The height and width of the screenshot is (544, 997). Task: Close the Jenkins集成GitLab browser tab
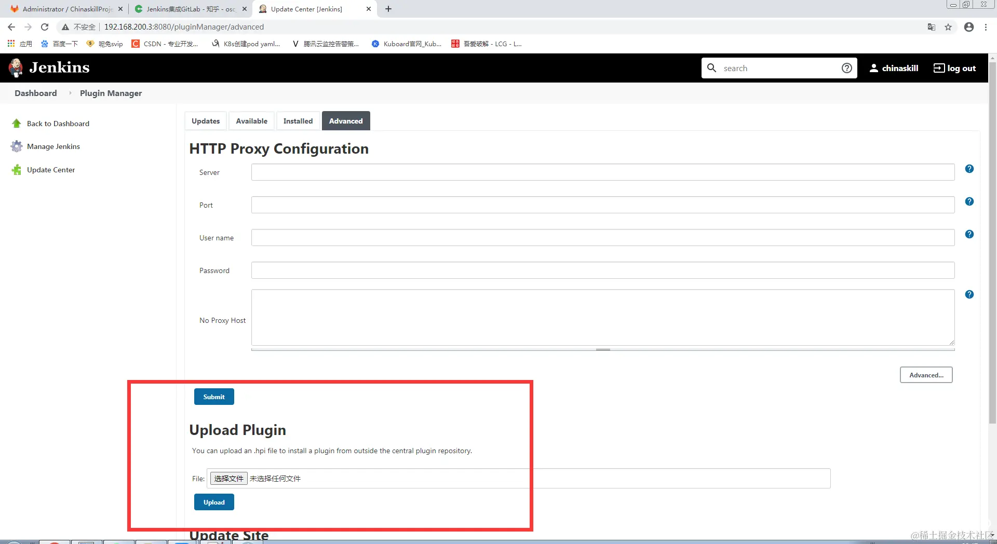(245, 9)
